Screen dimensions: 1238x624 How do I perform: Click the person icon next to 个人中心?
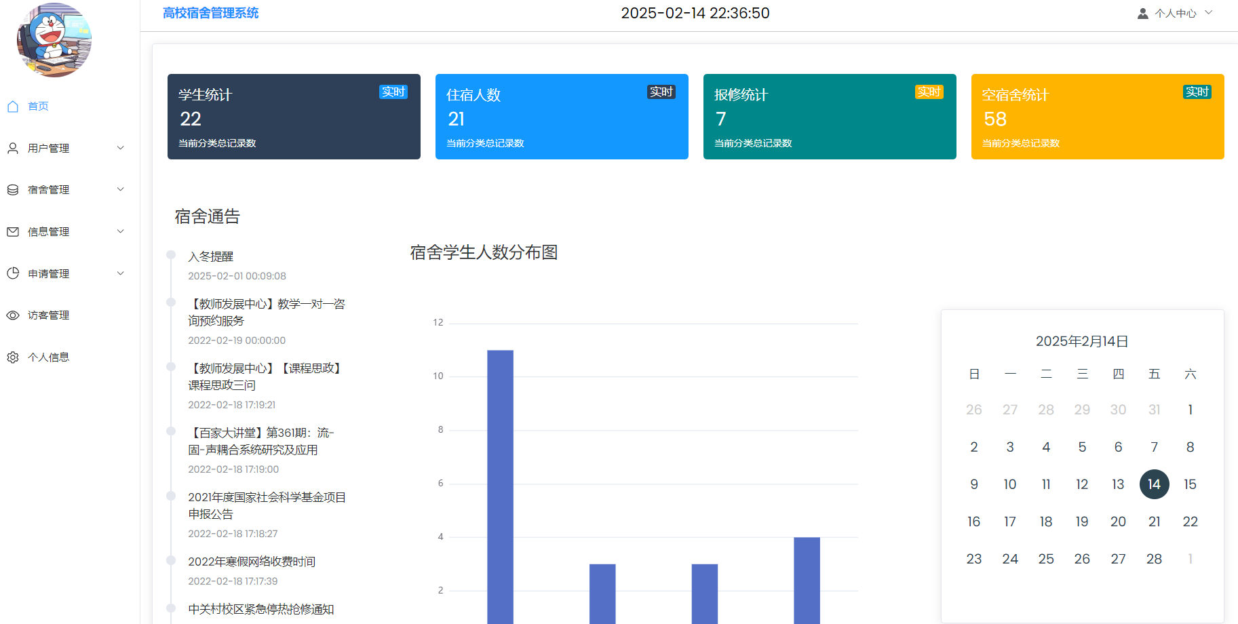[x=1143, y=14]
